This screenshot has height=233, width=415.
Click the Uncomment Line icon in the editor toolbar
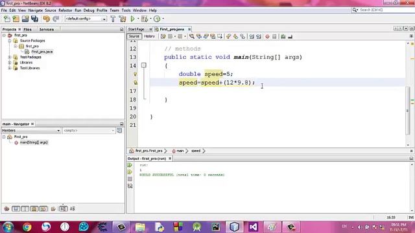point(290,36)
